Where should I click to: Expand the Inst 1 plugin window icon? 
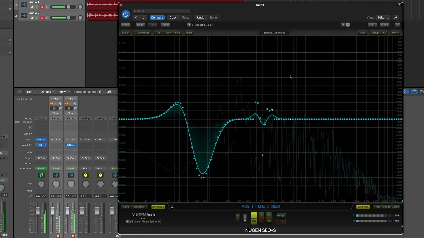(400, 5)
